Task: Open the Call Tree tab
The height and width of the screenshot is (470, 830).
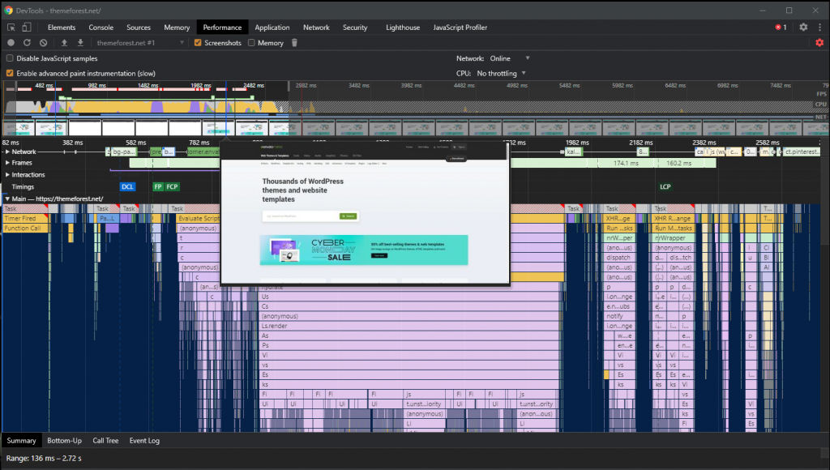Action: pos(105,440)
